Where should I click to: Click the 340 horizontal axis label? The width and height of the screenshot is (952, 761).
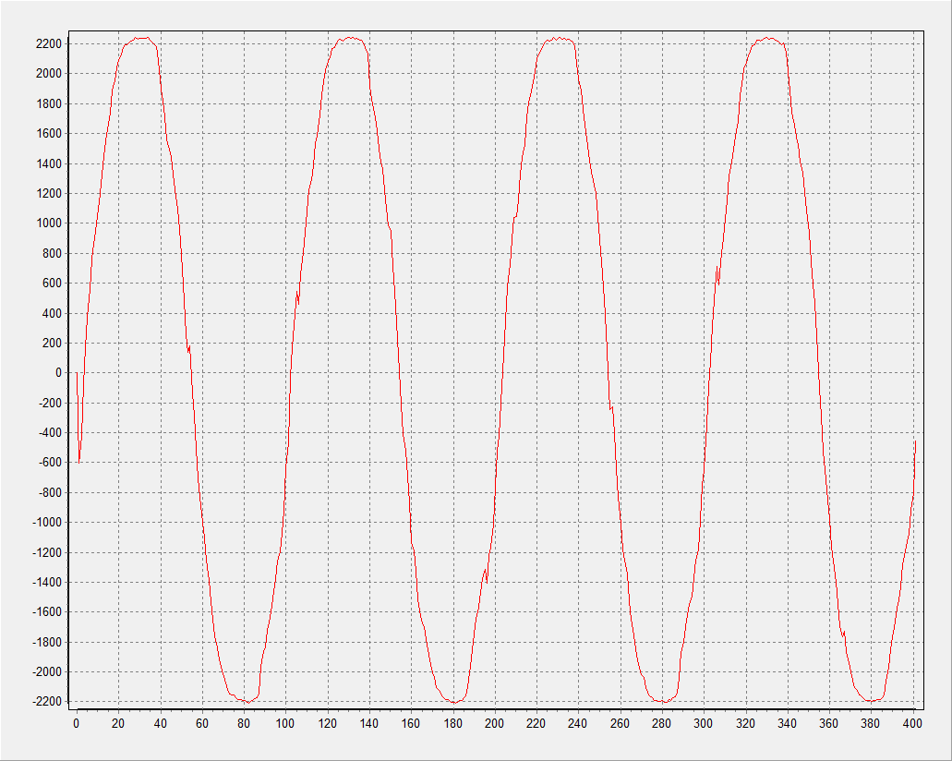787,723
